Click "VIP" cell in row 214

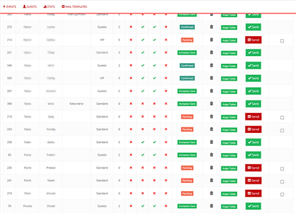(x=102, y=40)
